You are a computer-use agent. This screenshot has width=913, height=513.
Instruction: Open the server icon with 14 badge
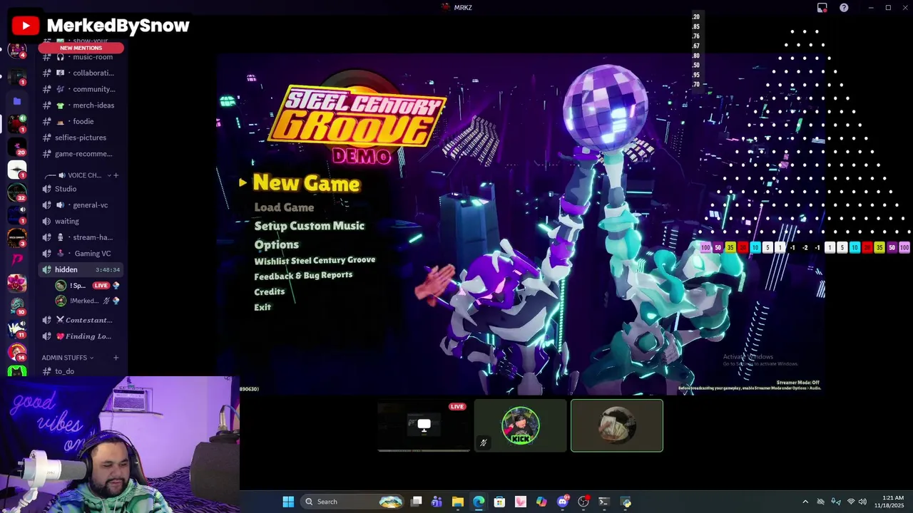(17, 351)
